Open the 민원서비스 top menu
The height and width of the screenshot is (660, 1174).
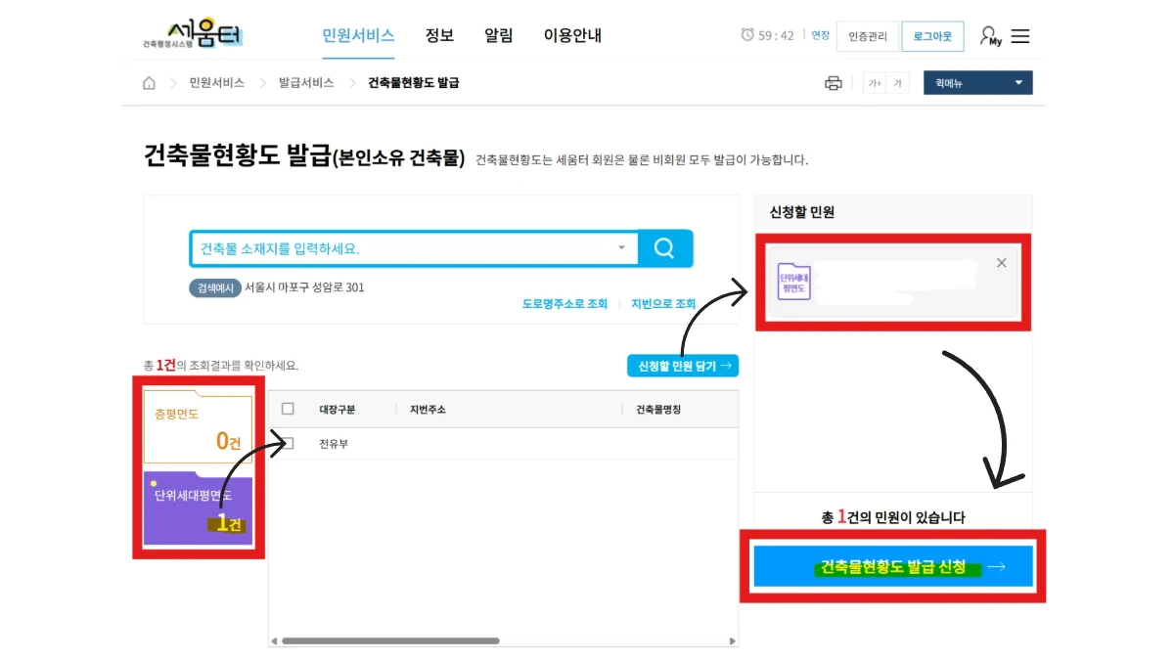(x=358, y=35)
